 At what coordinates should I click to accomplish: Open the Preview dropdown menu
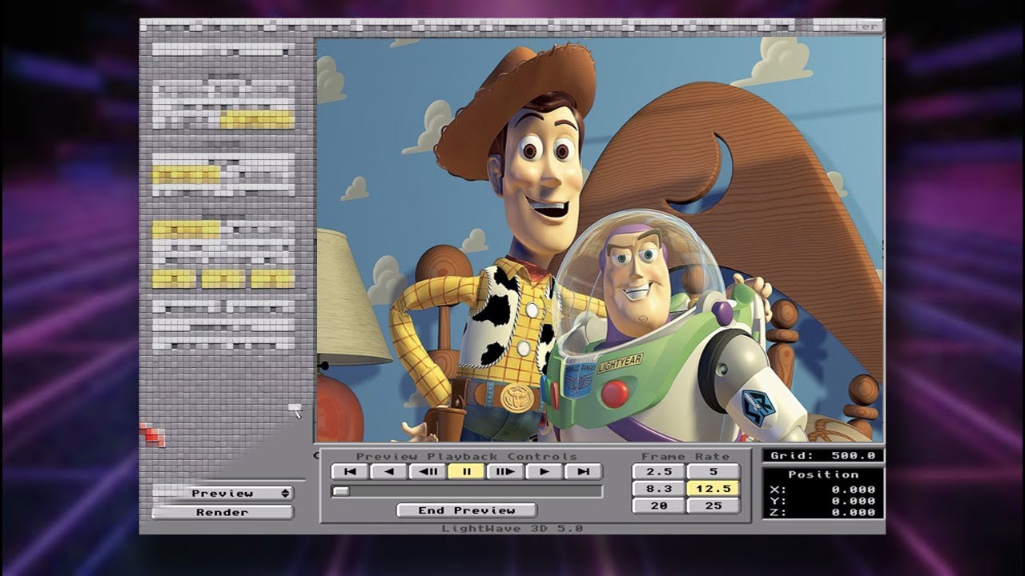(x=223, y=494)
